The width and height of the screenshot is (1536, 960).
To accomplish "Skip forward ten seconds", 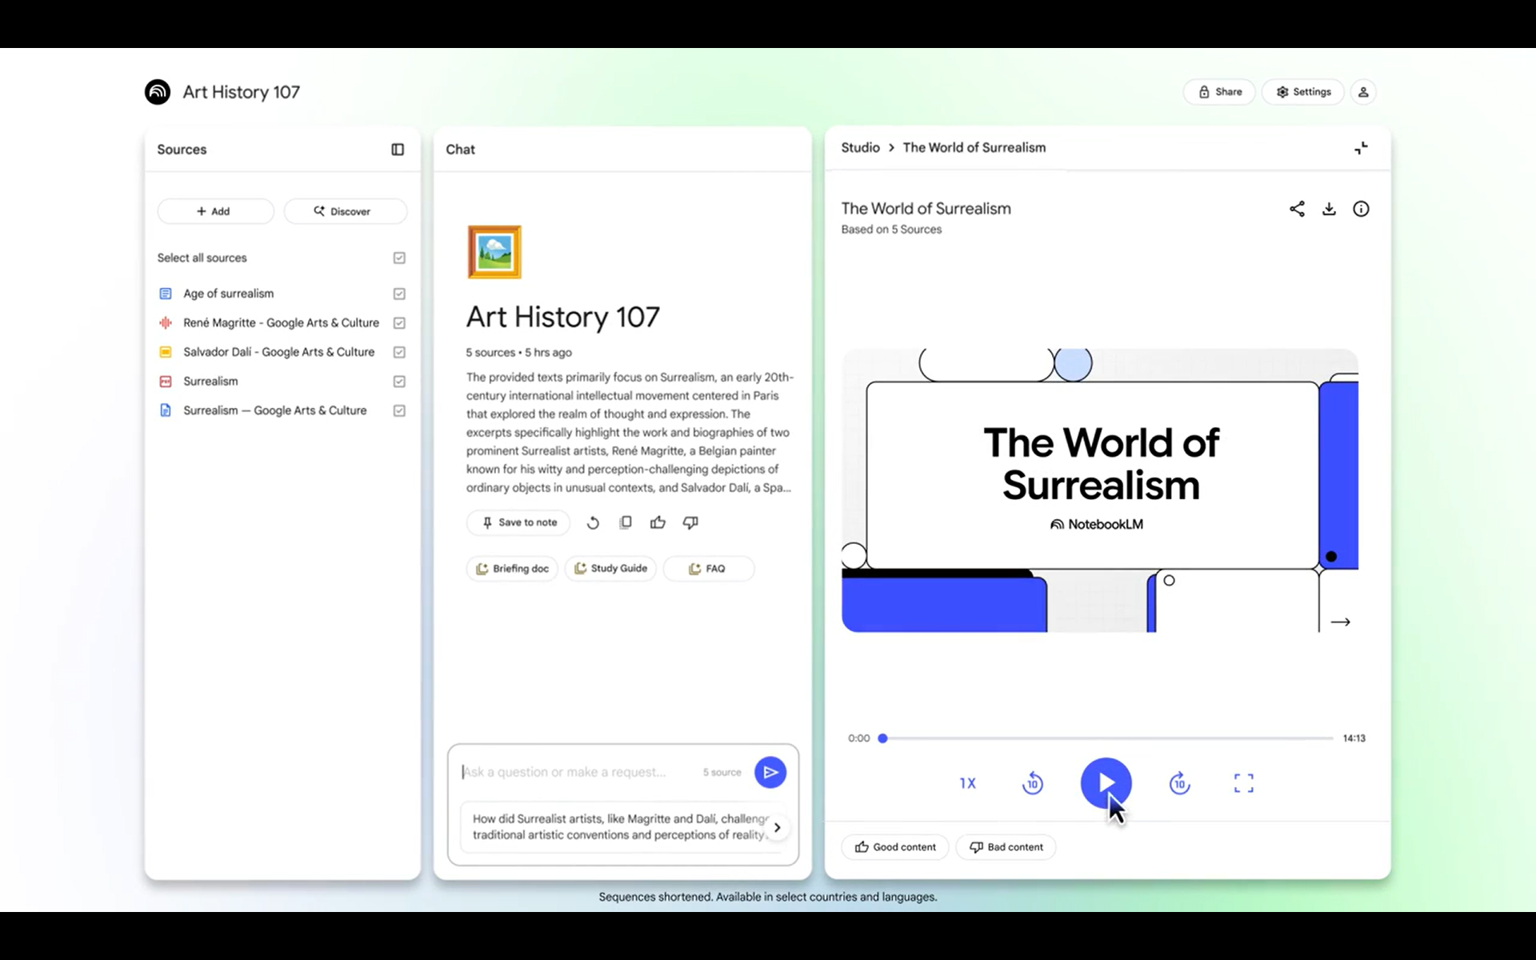I will click(1179, 783).
